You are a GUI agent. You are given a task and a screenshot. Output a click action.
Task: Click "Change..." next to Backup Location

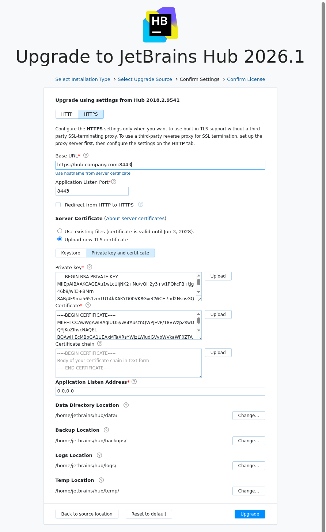coord(249,440)
